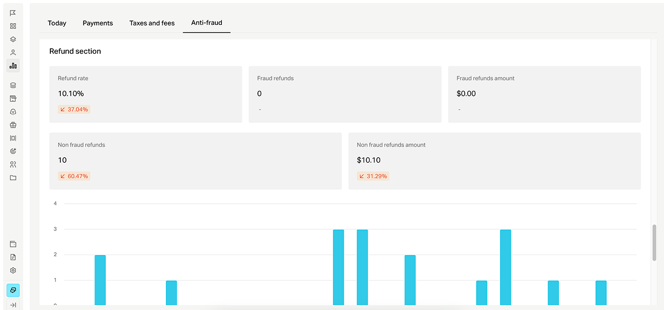Click the Non fraud refunds amount card
This screenshot has width=664, height=310.
coord(495,161)
